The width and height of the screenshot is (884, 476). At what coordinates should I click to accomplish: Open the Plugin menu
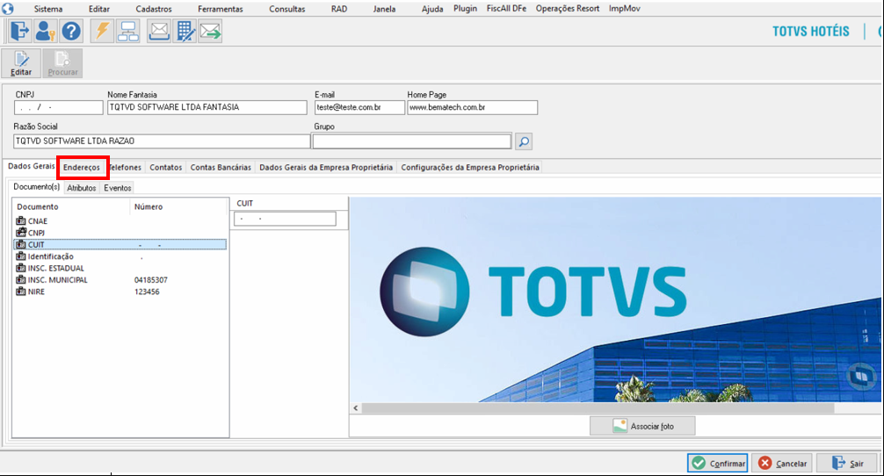click(465, 9)
